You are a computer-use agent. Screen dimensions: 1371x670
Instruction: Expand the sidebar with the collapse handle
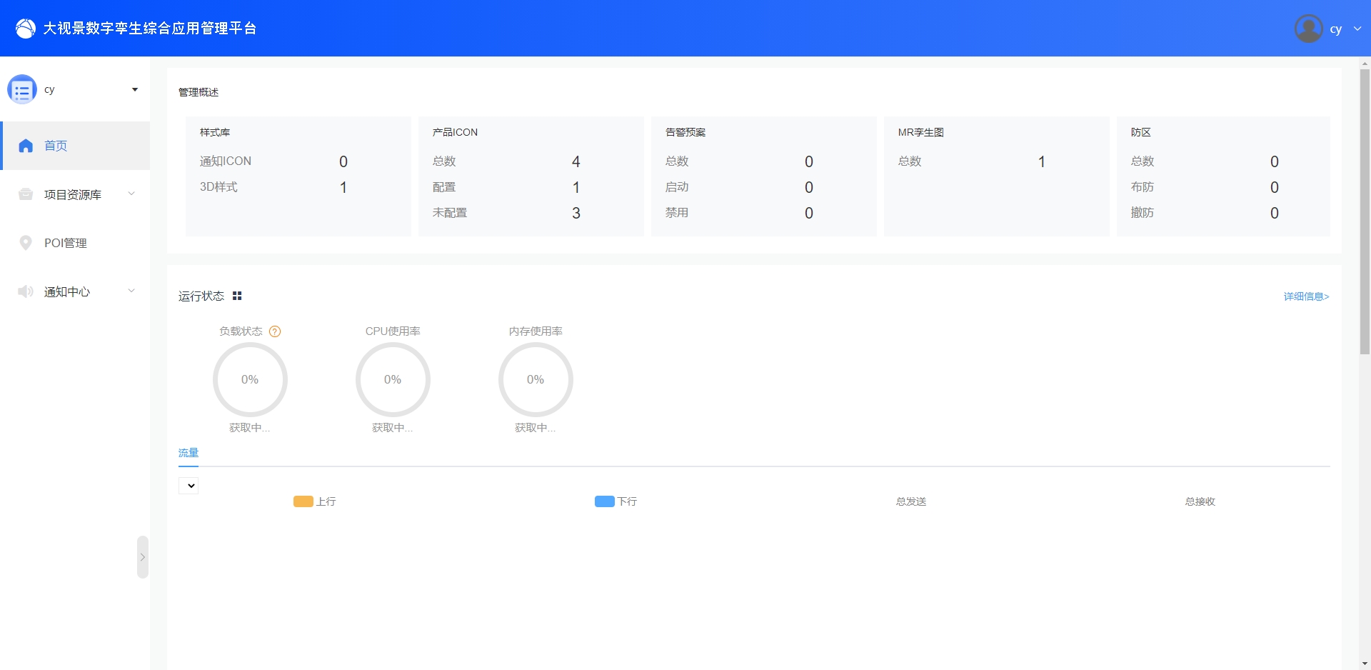(143, 557)
